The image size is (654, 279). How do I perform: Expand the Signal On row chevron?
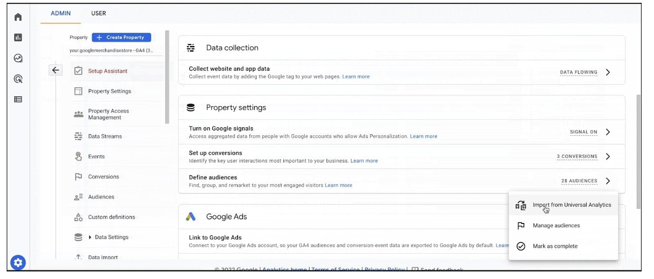[608, 132]
